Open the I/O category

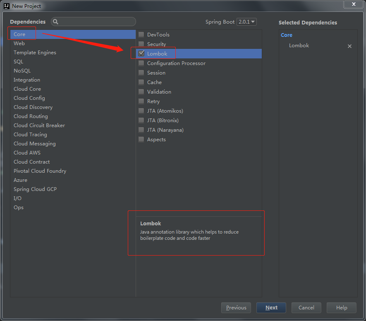[x=73, y=198]
